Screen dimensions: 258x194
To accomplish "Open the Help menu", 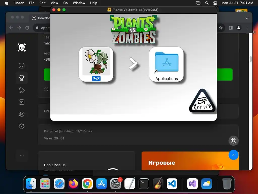I will click(94, 3).
